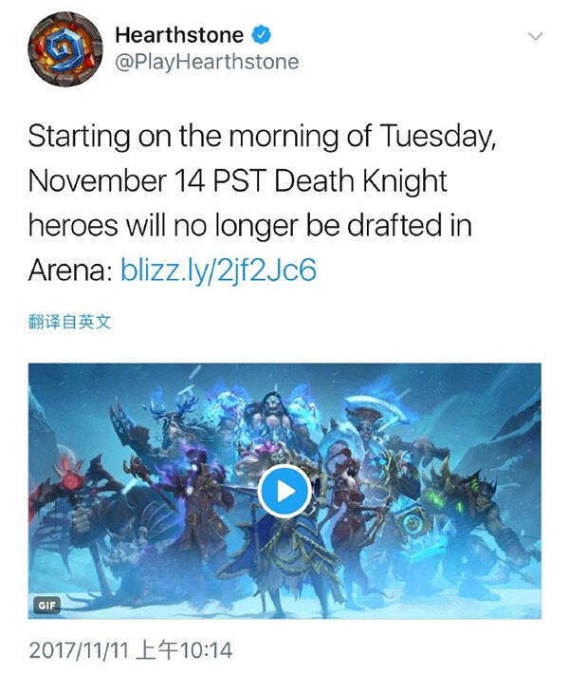Click "Starting on the morning of Tuesday" line
The height and width of the screenshot is (674, 569).
coord(262,137)
